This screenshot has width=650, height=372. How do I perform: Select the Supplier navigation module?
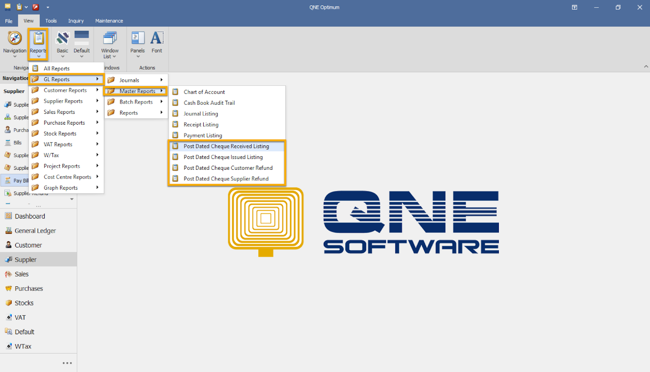[38, 260]
